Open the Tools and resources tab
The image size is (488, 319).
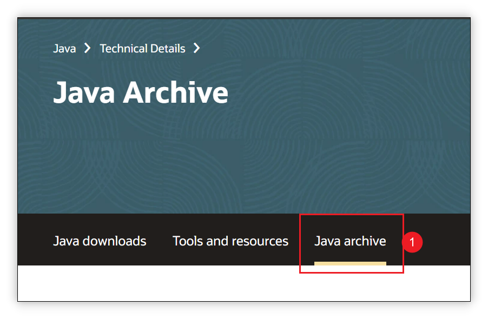(x=230, y=241)
